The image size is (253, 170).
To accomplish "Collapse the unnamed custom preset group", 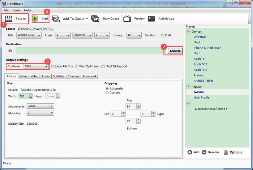I will [x=188, y=103].
